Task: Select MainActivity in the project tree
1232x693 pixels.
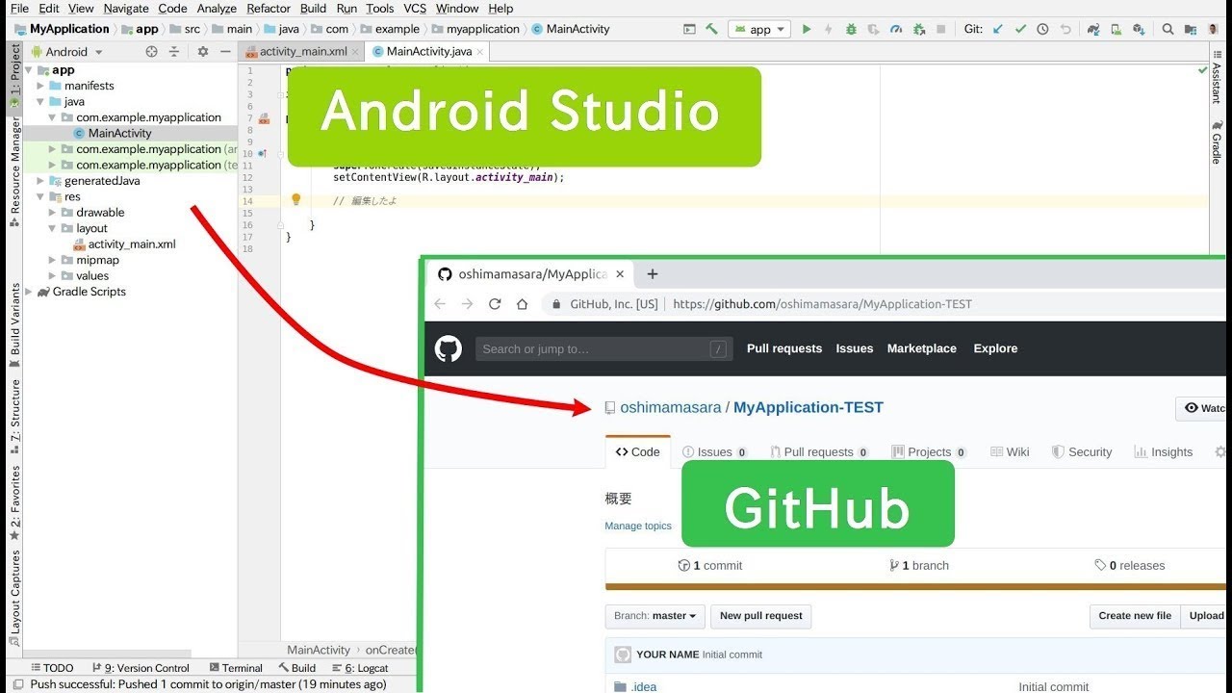Action: (x=119, y=133)
